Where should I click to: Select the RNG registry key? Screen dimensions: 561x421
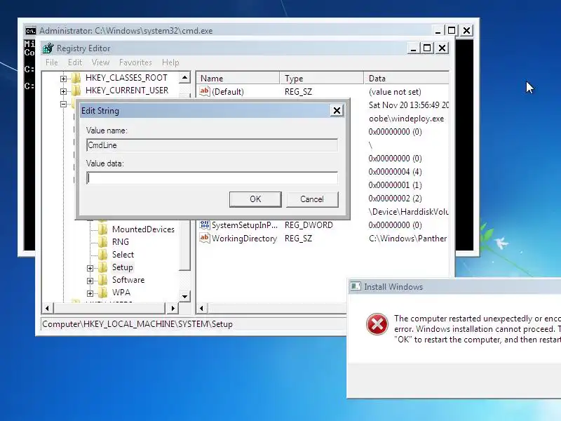[x=120, y=241]
